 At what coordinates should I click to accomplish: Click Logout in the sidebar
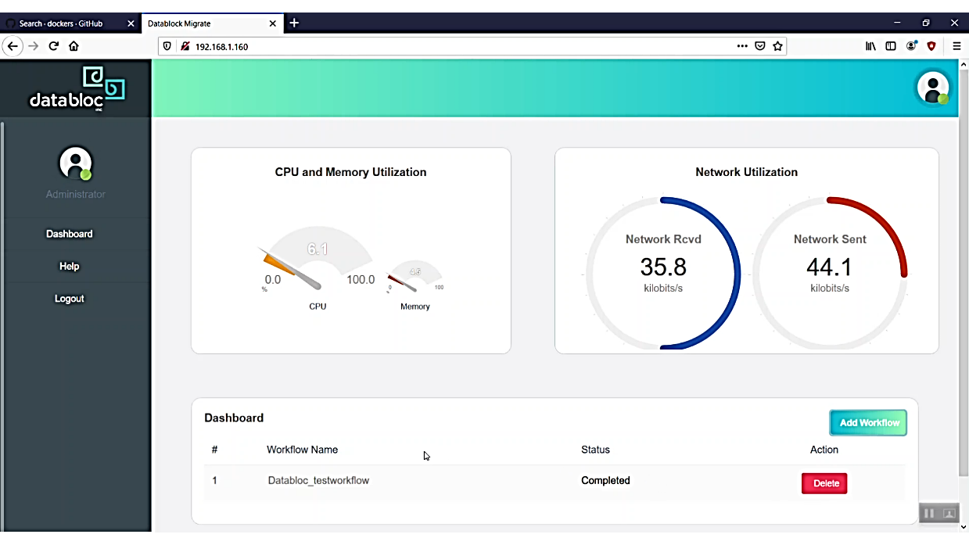click(x=70, y=299)
